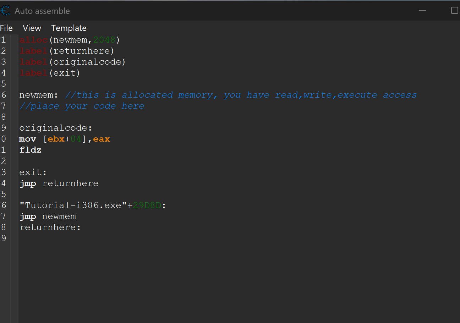
Task: Click the Auto assemble title text
Action: [x=42, y=11]
